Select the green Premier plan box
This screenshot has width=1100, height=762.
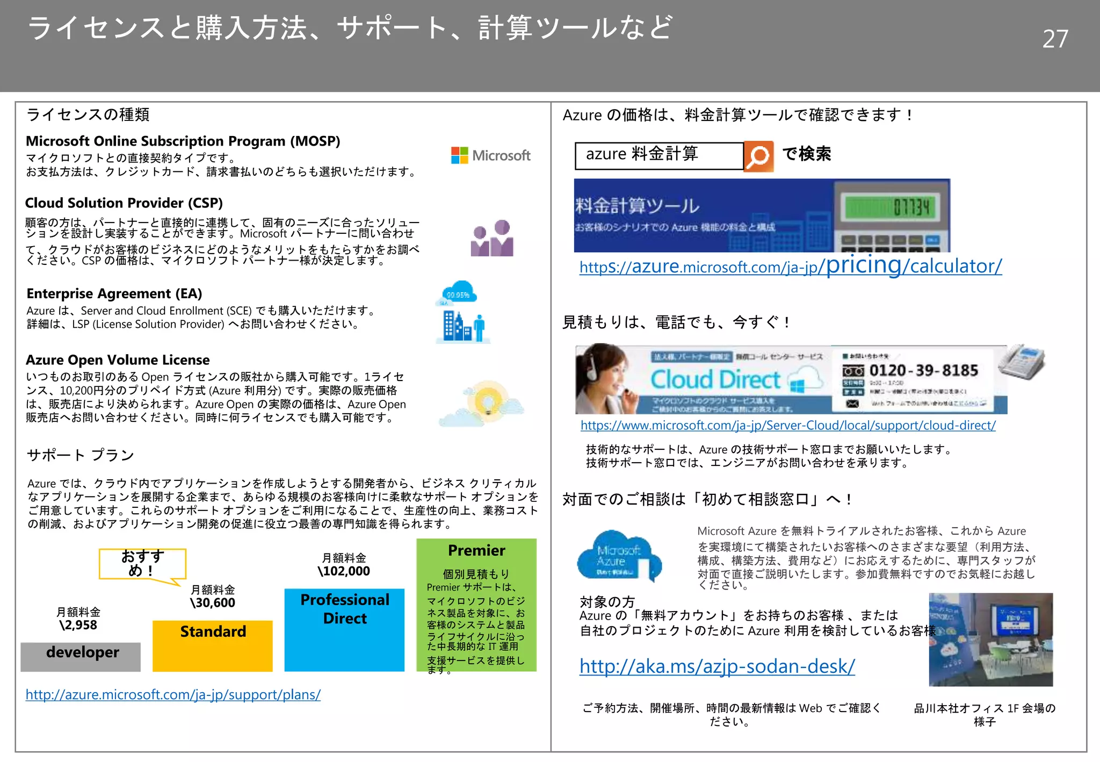(x=476, y=605)
